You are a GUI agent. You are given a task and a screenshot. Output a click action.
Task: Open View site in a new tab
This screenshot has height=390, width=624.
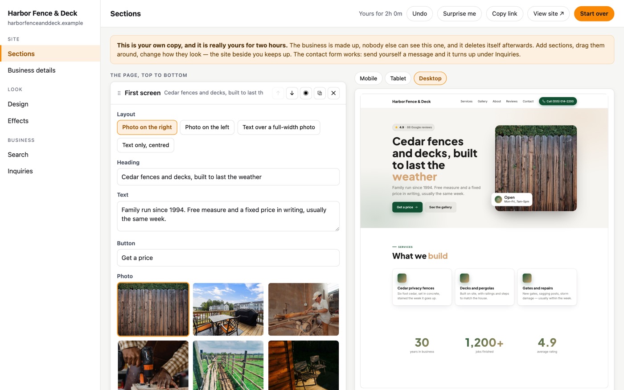tap(549, 14)
